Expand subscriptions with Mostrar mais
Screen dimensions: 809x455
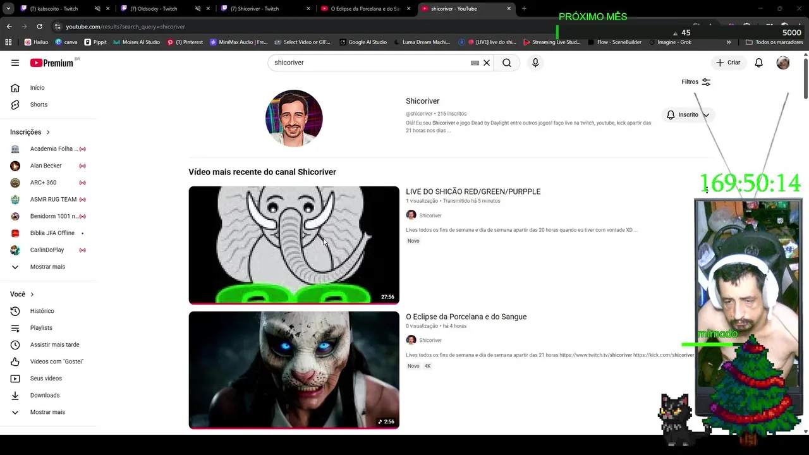point(49,267)
